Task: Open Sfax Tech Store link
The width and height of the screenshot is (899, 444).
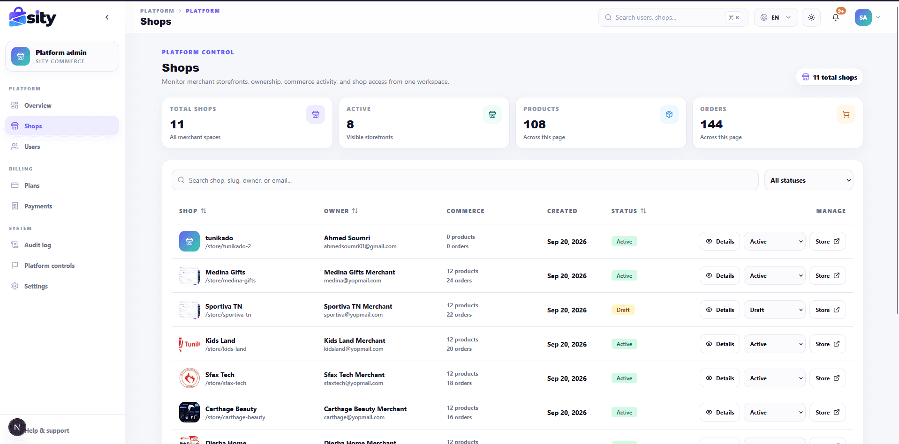Action: (x=828, y=378)
